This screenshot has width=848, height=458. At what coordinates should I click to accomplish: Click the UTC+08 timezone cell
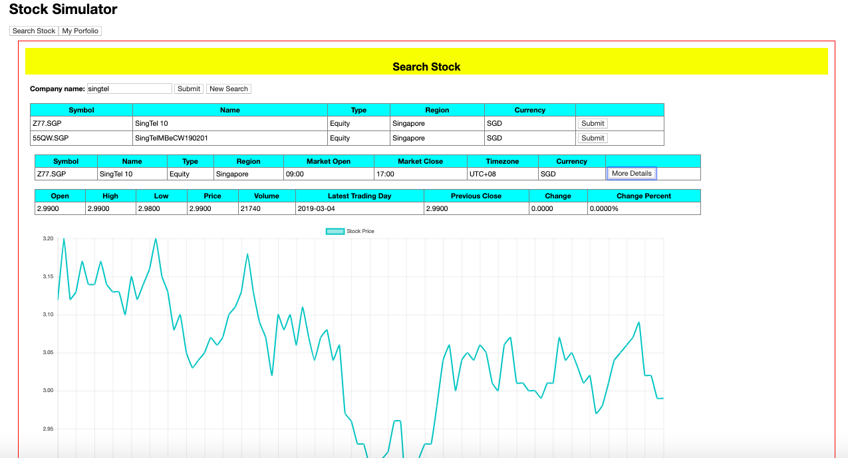pyautogui.click(x=502, y=174)
